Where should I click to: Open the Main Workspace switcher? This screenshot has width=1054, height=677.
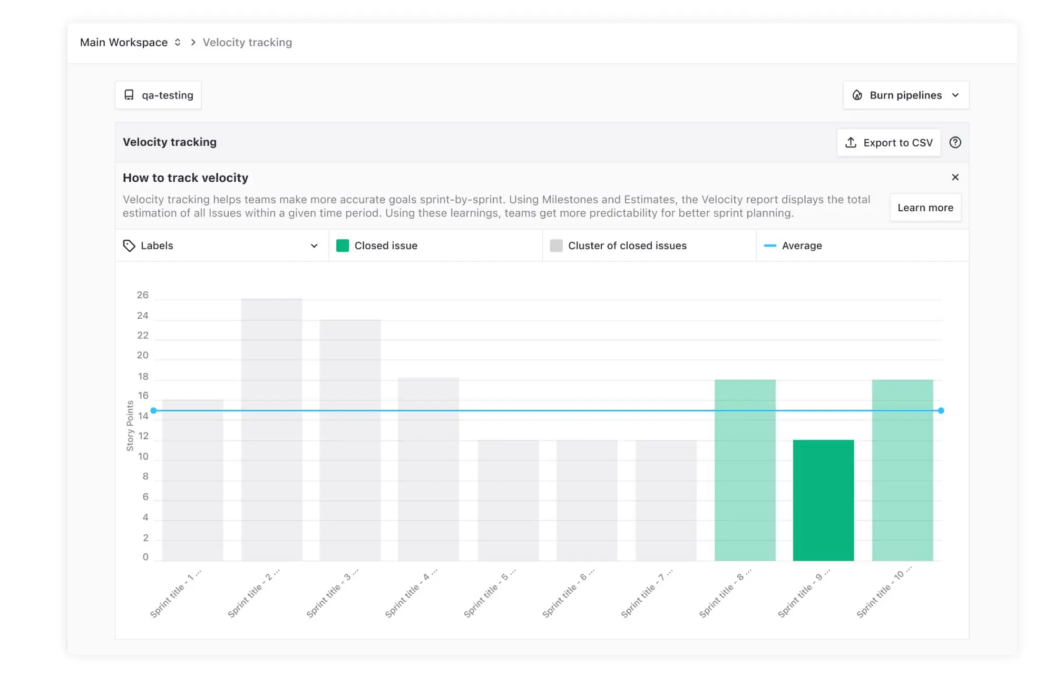pyautogui.click(x=130, y=42)
